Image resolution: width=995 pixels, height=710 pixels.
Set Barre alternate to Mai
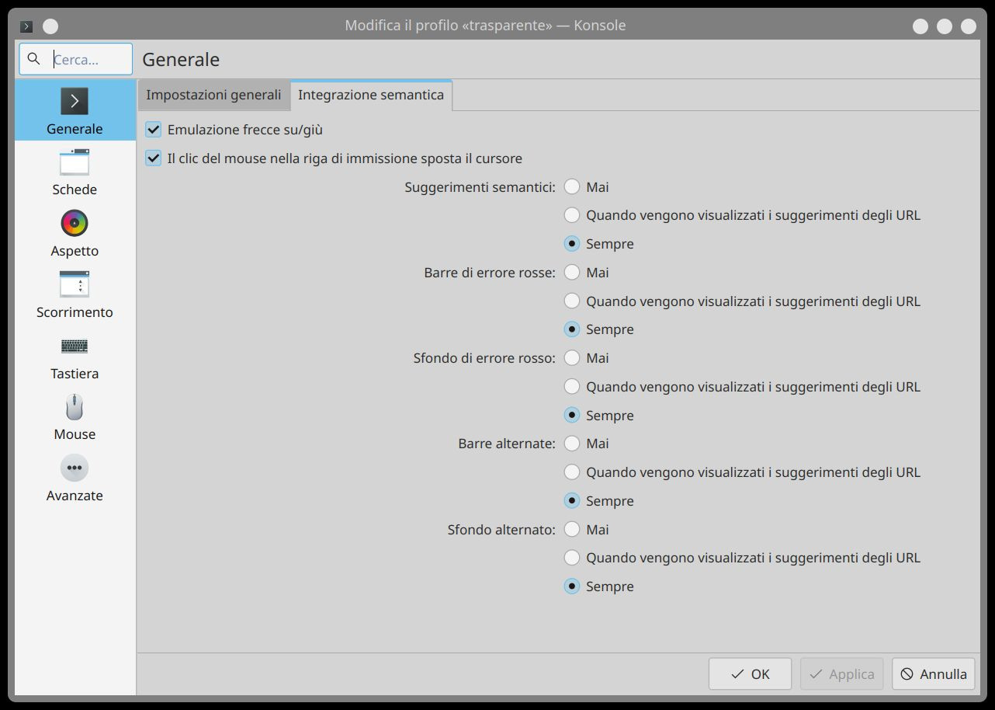click(572, 444)
